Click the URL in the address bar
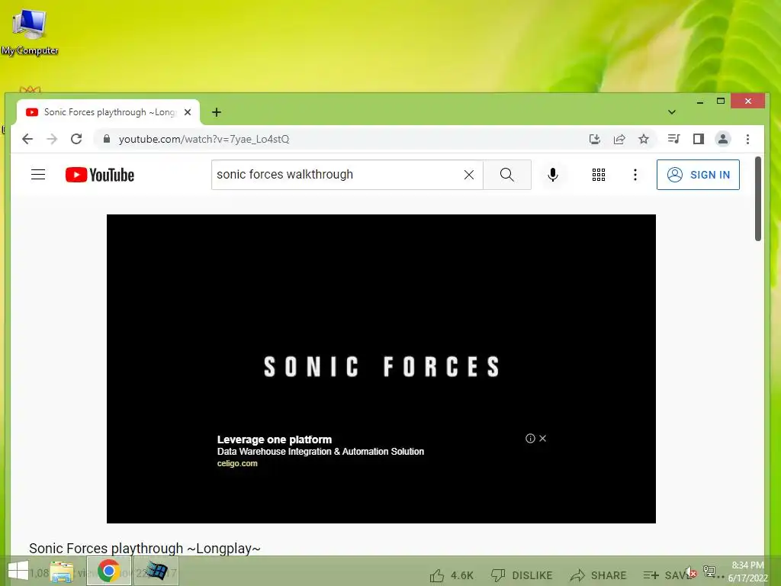This screenshot has height=586, width=781. tap(204, 139)
